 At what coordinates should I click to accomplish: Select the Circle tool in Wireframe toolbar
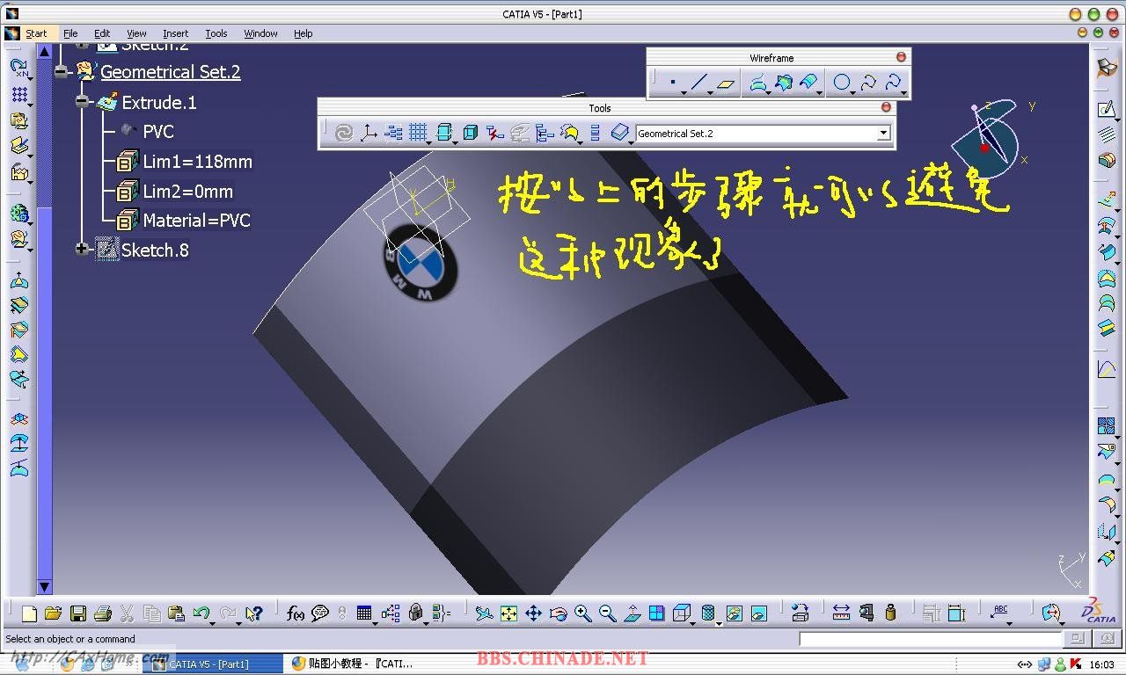click(841, 83)
